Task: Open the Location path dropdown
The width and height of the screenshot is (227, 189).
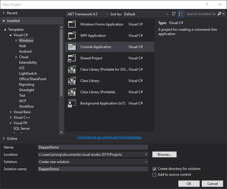Action: tap(146, 155)
